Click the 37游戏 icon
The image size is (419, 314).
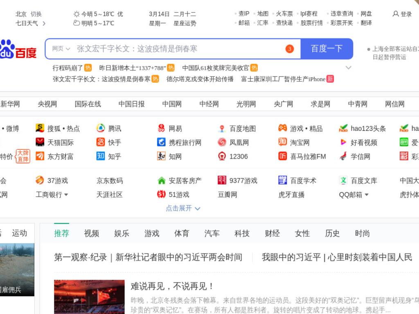click(x=40, y=180)
